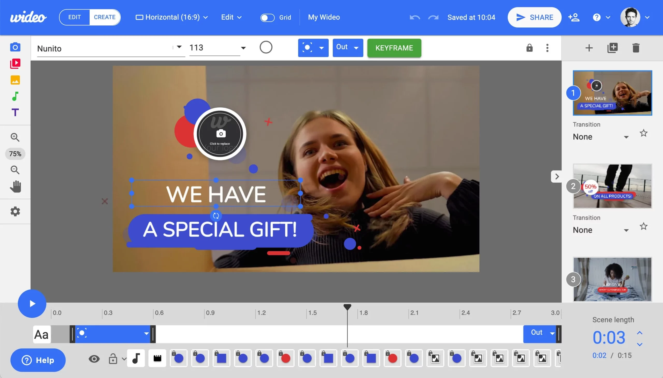The width and height of the screenshot is (663, 378).
Task: Select the hand pan tool
Action: click(15, 186)
